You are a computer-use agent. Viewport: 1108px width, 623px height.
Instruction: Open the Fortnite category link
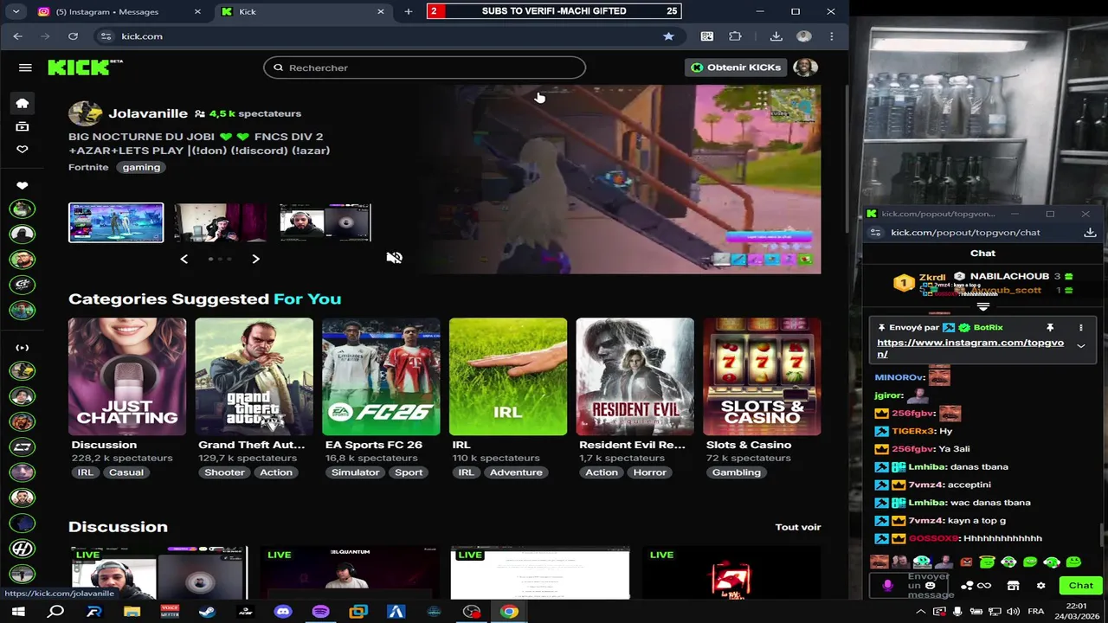pos(88,167)
